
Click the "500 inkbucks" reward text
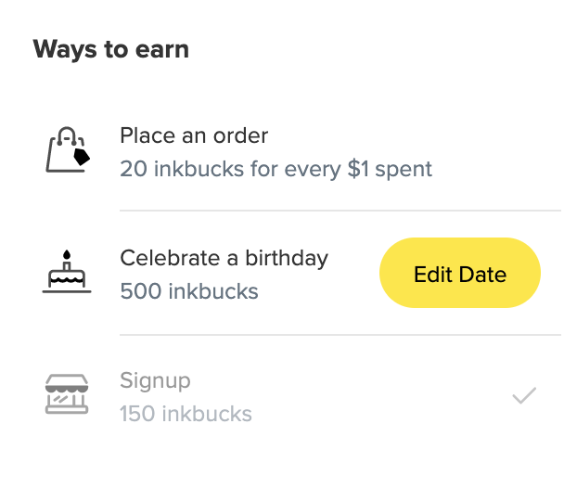(189, 291)
